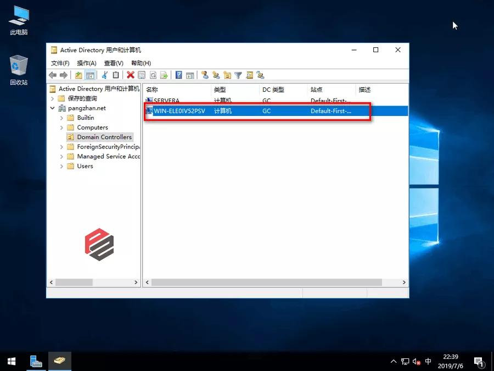Open the 操作(A) menu

pos(87,63)
